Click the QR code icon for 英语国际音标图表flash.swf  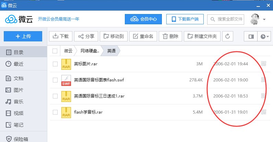pyautogui.click(x=264, y=80)
